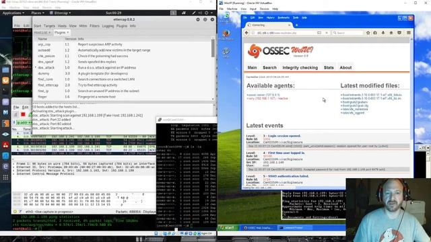The height and width of the screenshot is (242, 431).
Task: Open Firefox downloads arrow icon
Action: point(383,33)
